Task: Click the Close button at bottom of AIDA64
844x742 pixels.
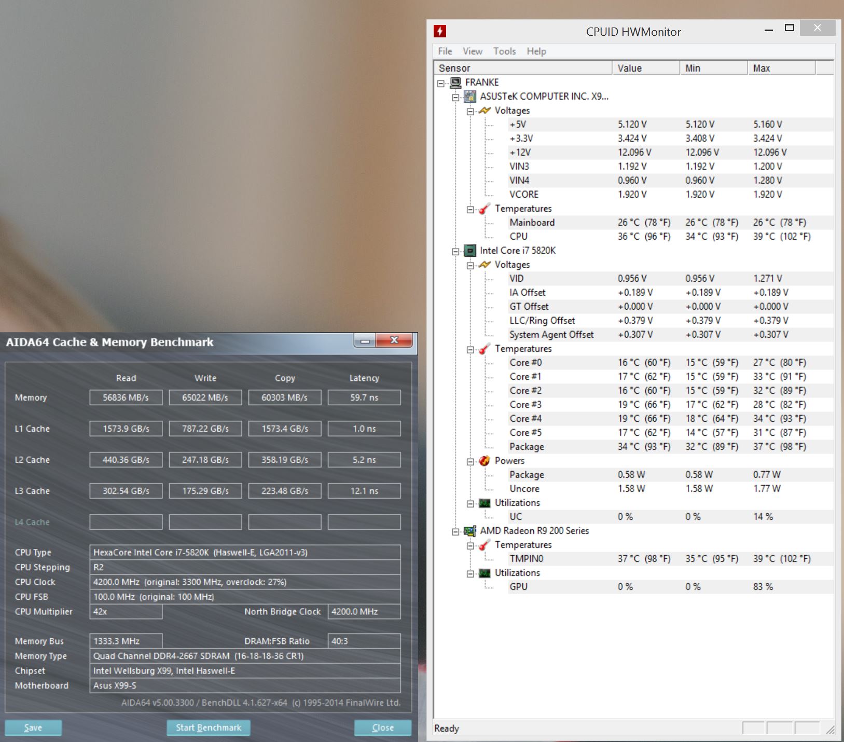Action: coord(383,727)
